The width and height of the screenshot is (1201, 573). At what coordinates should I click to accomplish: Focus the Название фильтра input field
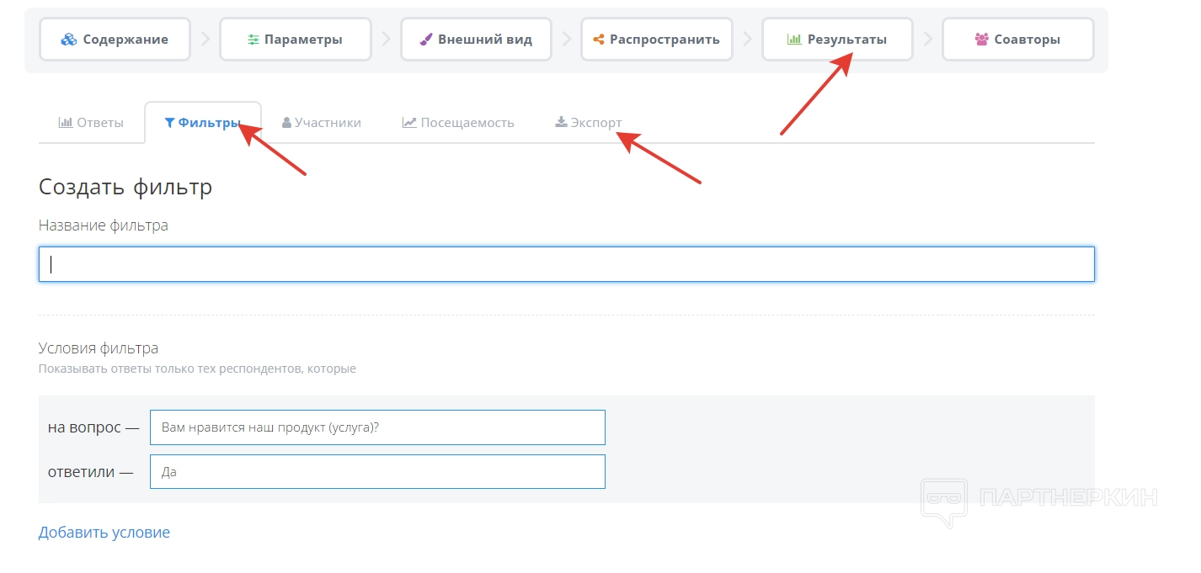(566, 264)
